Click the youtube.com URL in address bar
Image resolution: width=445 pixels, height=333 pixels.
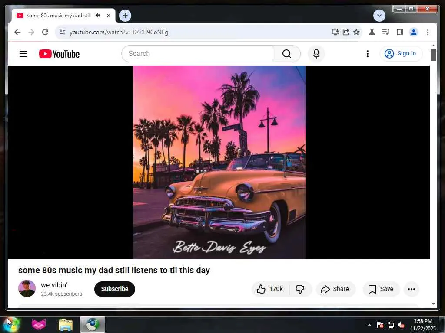click(x=119, y=32)
